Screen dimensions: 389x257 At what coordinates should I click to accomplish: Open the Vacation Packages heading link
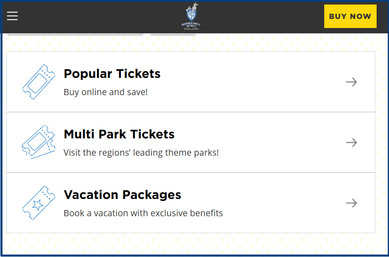click(x=122, y=194)
